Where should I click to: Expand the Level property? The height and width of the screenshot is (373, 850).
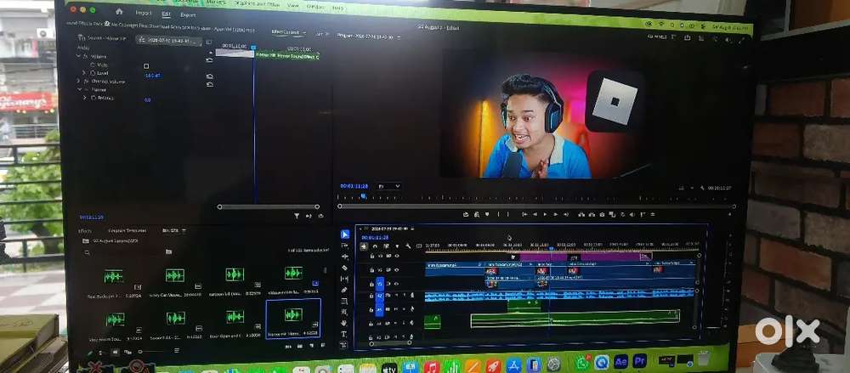pos(84,73)
